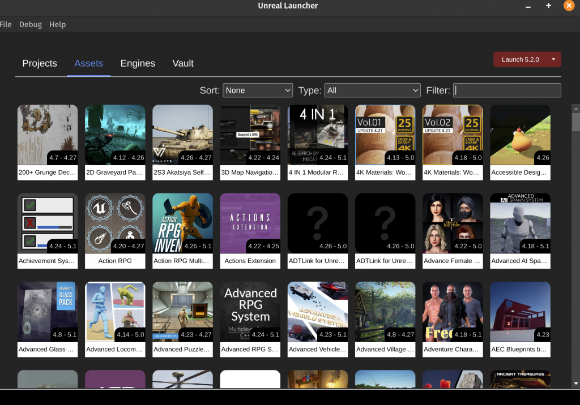
Task: Click the 'Actions Extension' asset label
Action: tap(250, 261)
